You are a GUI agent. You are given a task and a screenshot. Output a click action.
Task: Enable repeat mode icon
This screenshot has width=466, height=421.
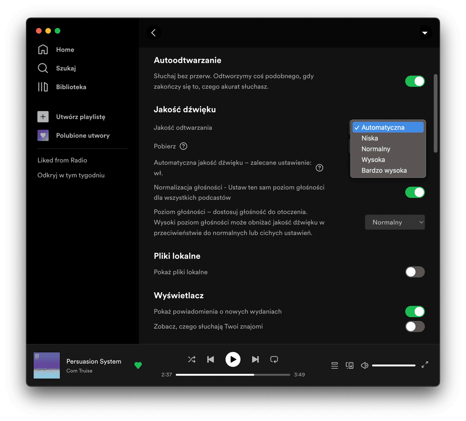pos(274,359)
